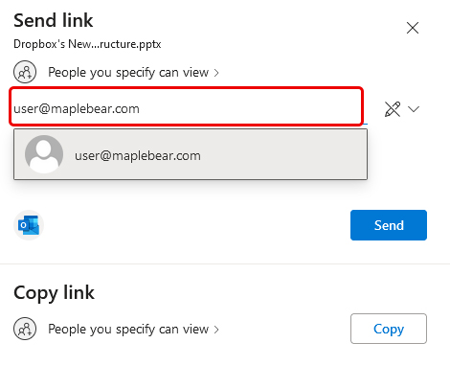
Task: Click the divider line above Copy link
Action: click(x=225, y=263)
